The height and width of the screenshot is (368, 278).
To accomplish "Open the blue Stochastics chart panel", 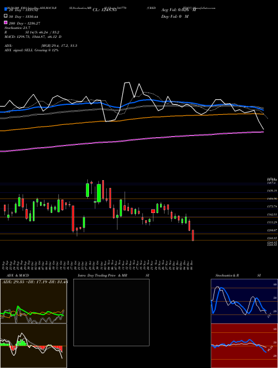I will pyautogui.click(x=244, y=301).
